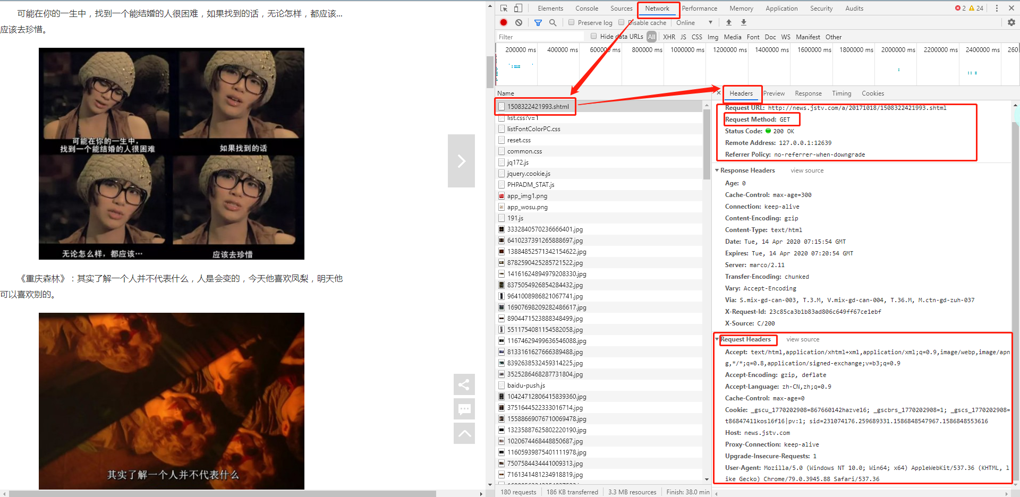Select app_wosu.png request row
The height and width of the screenshot is (497, 1020).
click(x=599, y=207)
